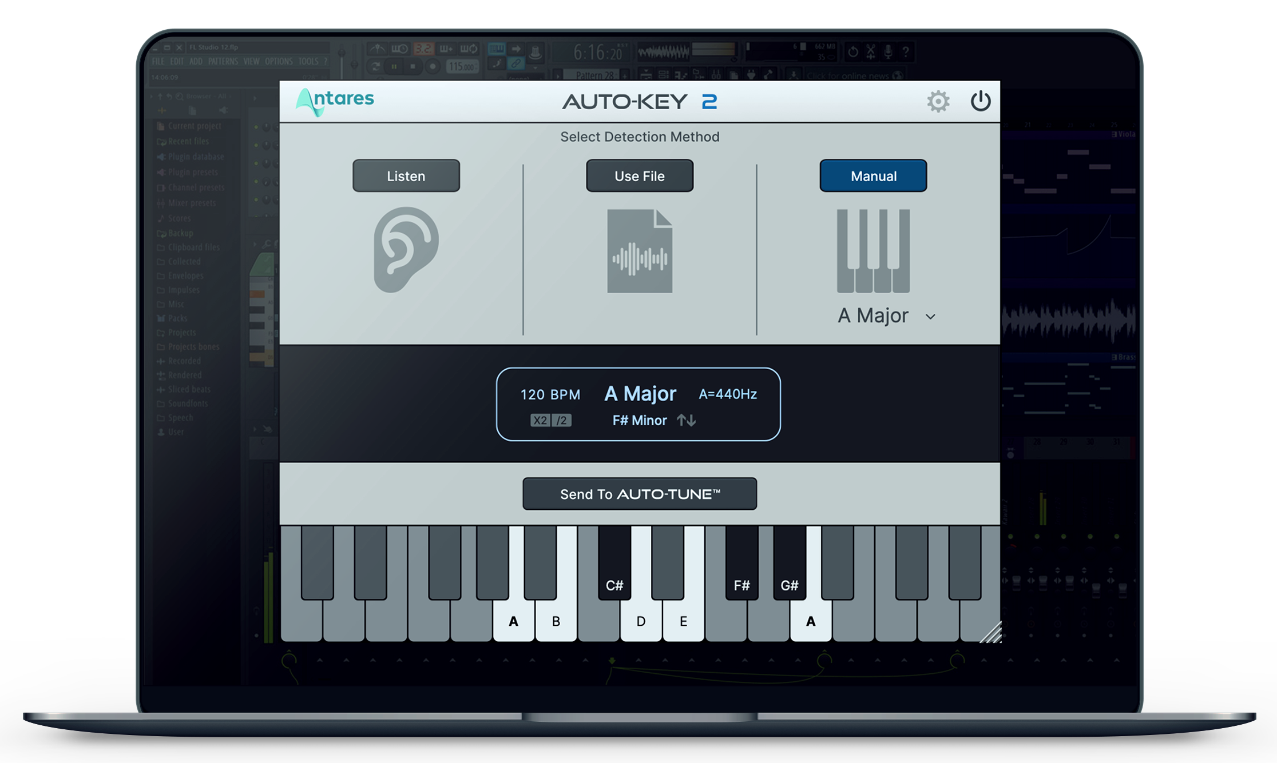
Task: Select the Manual detection method
Action: [x=873, y=175]
